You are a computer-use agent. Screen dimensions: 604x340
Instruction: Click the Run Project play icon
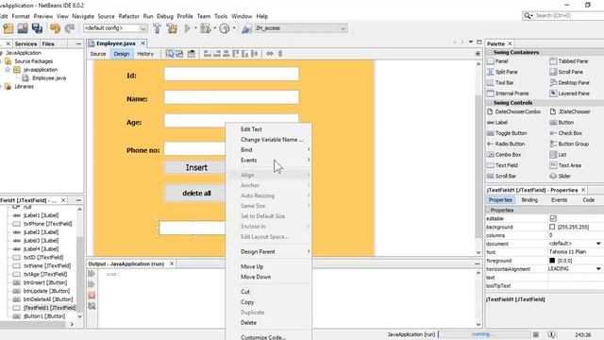coord(188,28)
